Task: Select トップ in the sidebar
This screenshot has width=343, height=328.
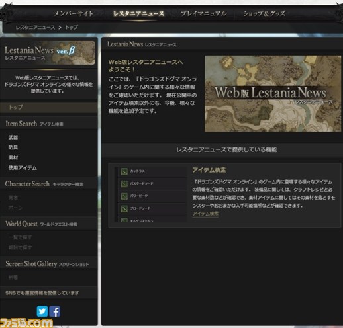Action: click(x=48, y=108)
